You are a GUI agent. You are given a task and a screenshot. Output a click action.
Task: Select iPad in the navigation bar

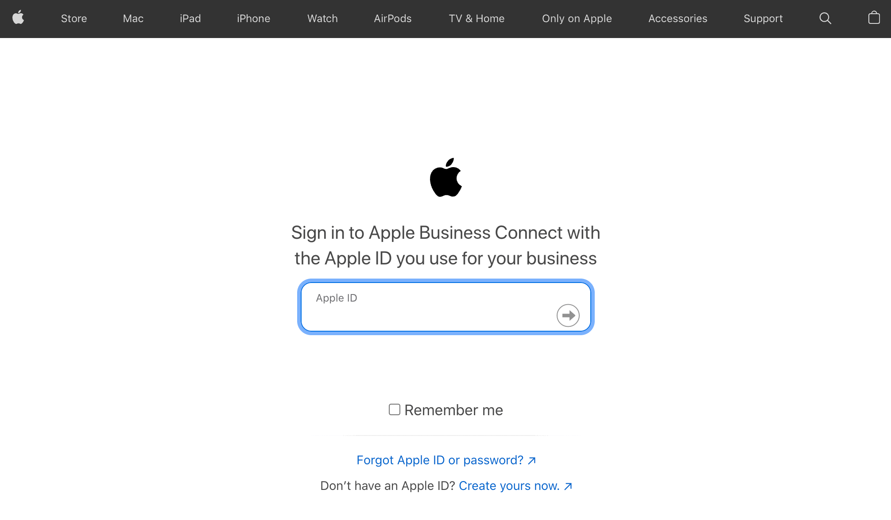point(190,19)
